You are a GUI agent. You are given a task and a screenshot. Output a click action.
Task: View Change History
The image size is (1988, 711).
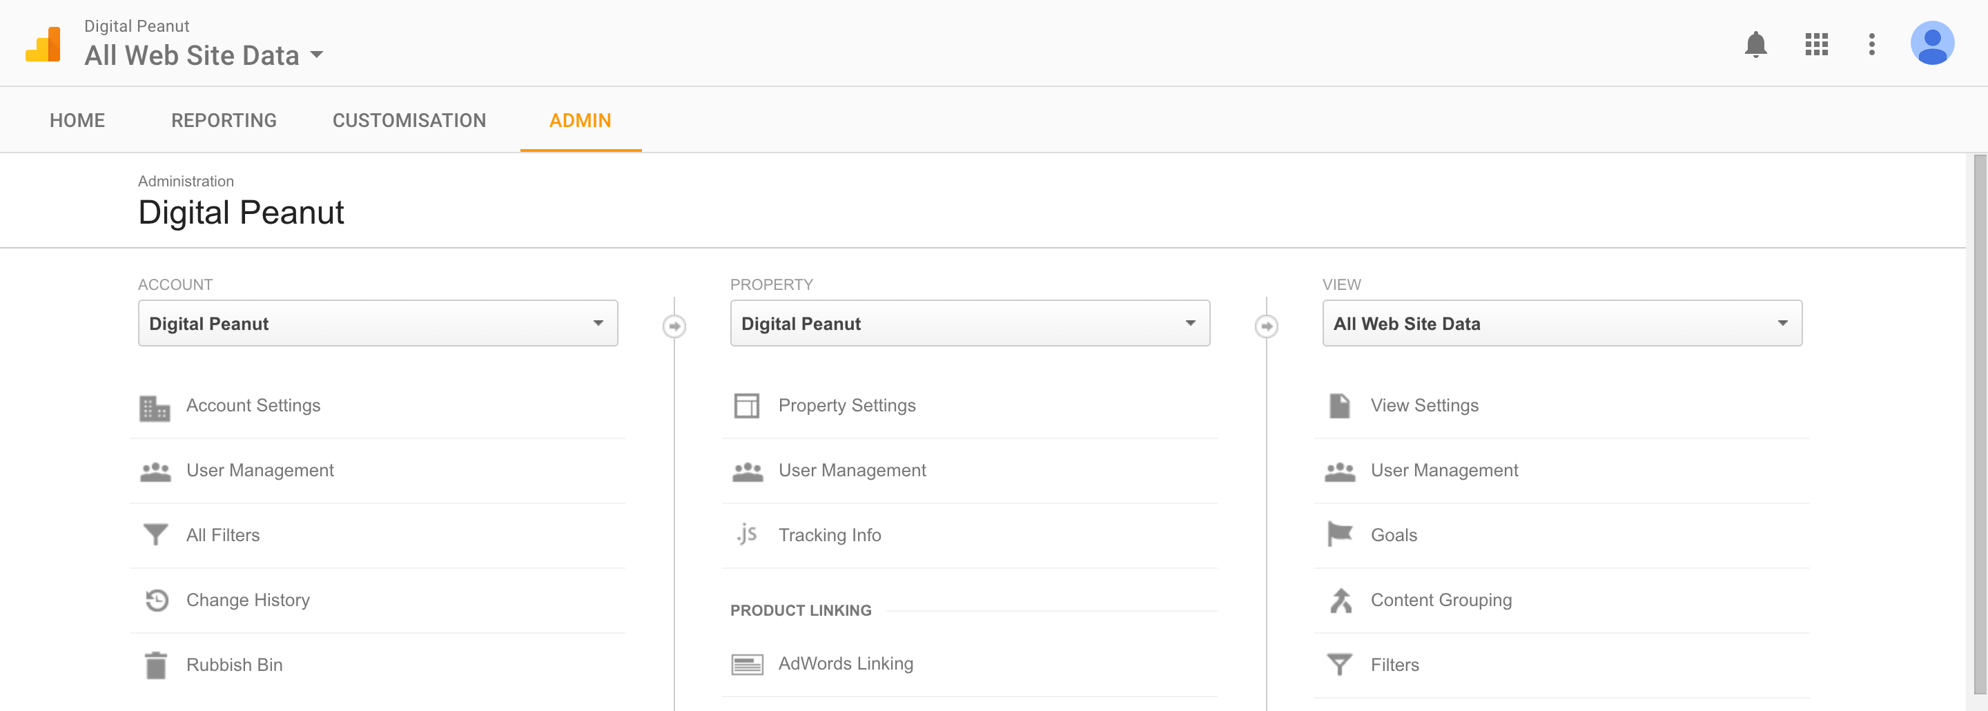pyautogui.click(x=248, y=600)
